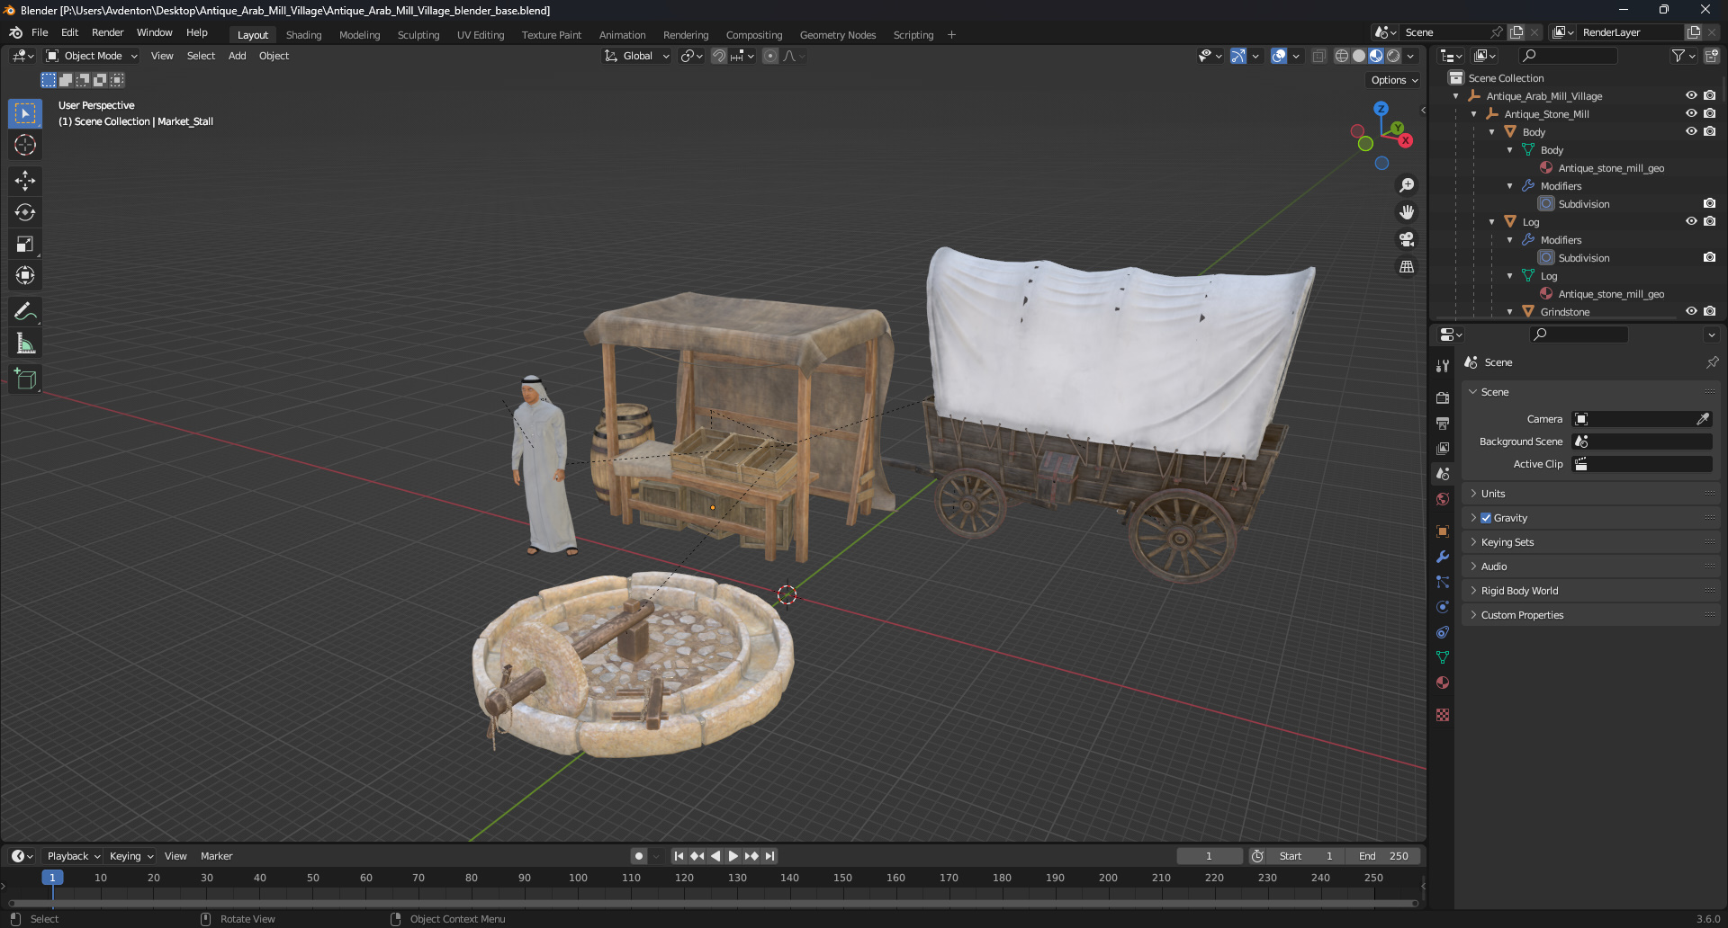The height and width of the screenshot is (928, 1728).
Task: Switch to wireframe viewport shading
Action: tap(1342, 56)
